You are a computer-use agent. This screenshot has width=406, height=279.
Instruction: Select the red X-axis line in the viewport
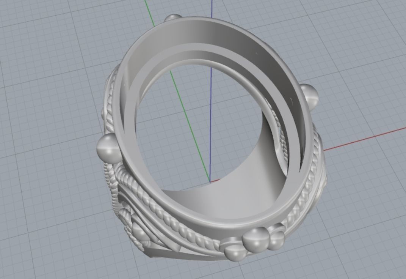(365, 139)
